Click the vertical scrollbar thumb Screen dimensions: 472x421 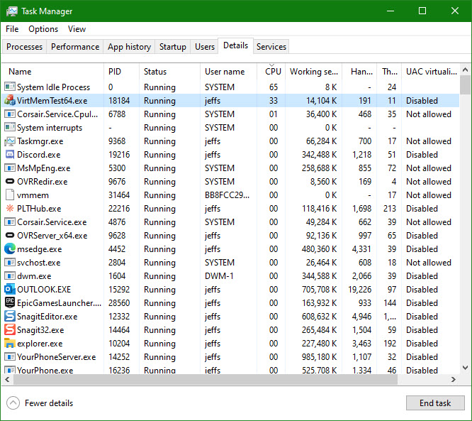click(x=465, y=85)
